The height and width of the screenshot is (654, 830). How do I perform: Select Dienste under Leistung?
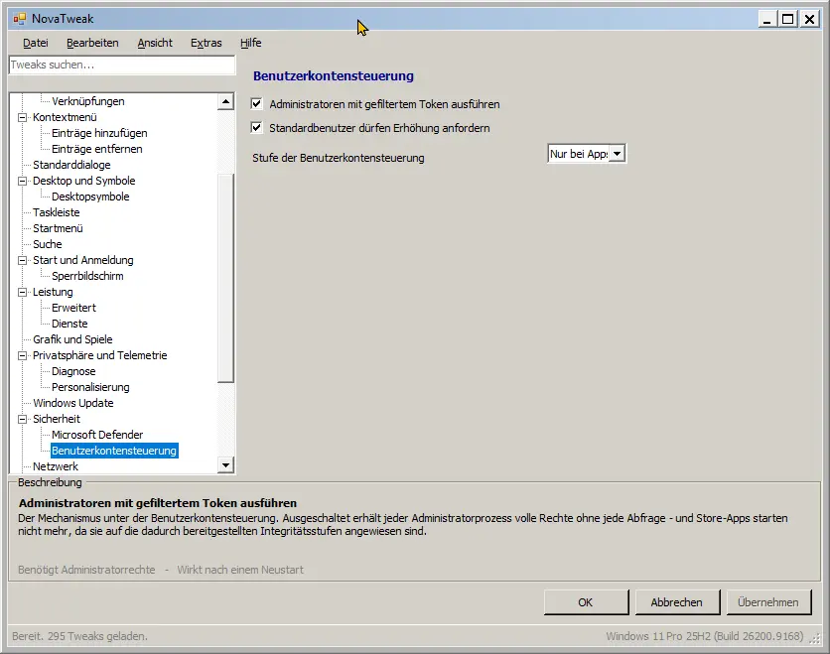click(69, 324)
